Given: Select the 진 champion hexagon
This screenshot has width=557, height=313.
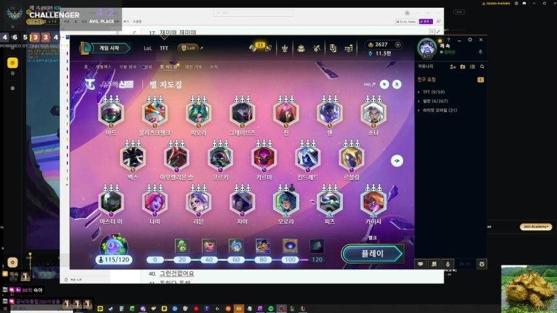Looking at the screenshot, I should click(286, 113).
